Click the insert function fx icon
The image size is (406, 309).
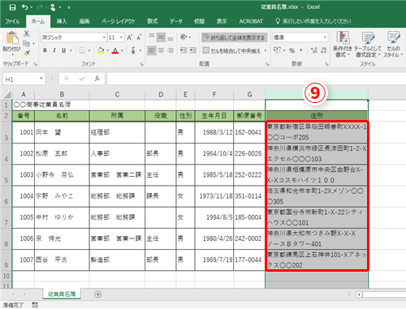click(97, 79)
